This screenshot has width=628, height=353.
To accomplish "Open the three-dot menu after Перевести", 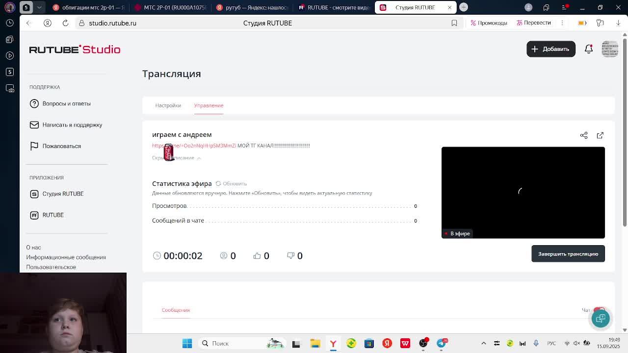I will 562,23.
